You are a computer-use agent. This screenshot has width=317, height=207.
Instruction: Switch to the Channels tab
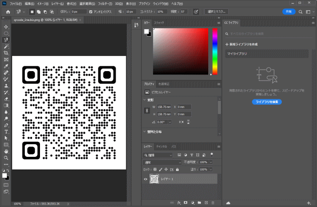coord(161,147)
